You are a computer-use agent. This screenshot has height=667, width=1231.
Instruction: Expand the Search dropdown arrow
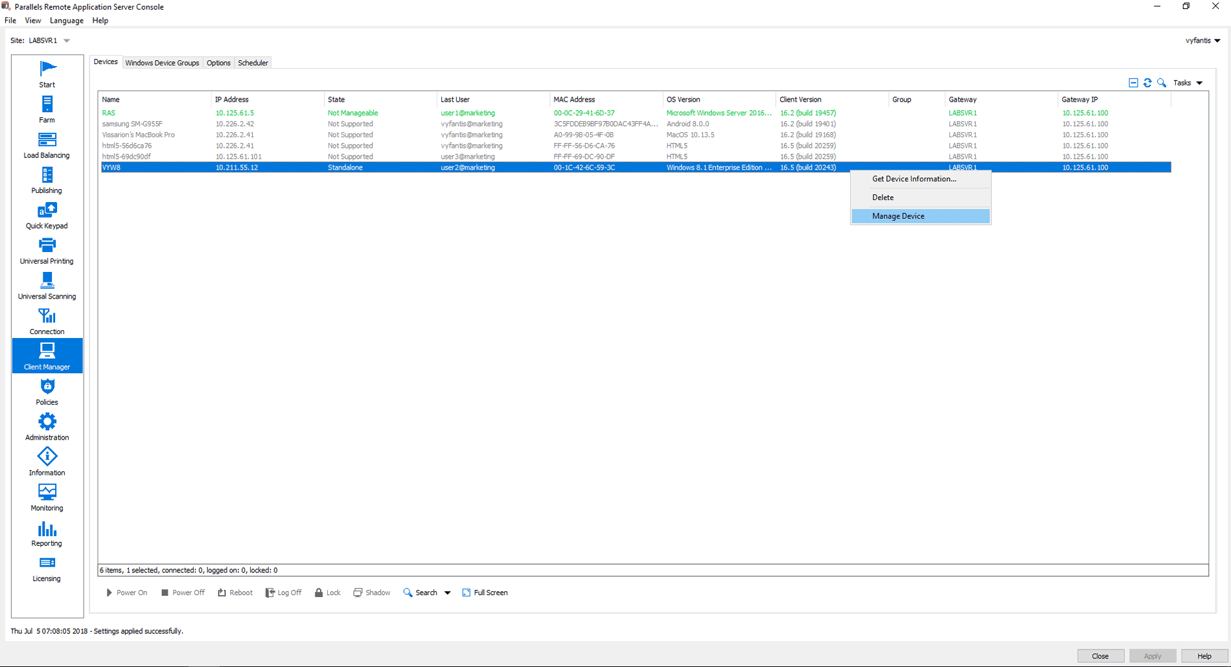pyautogui.click(x=447, y=593)
